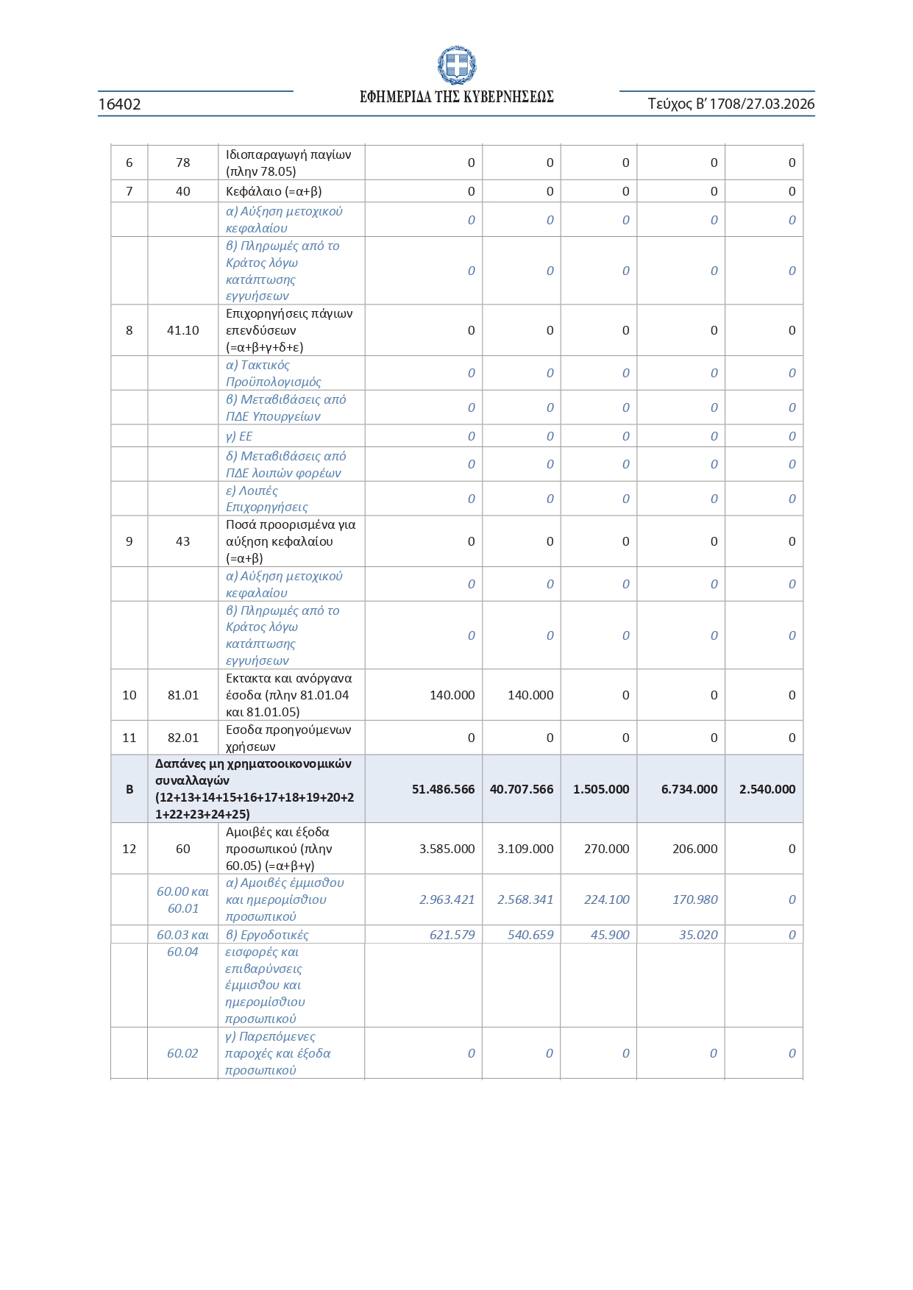Select the value 1.505.000 in row B

tap(600, 789)
